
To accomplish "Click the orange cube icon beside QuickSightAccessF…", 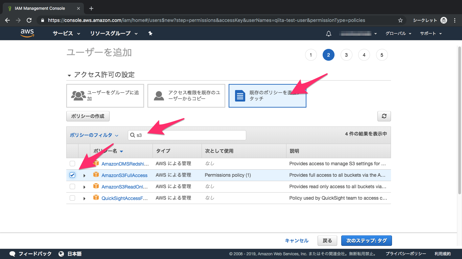I will point(96,198).
